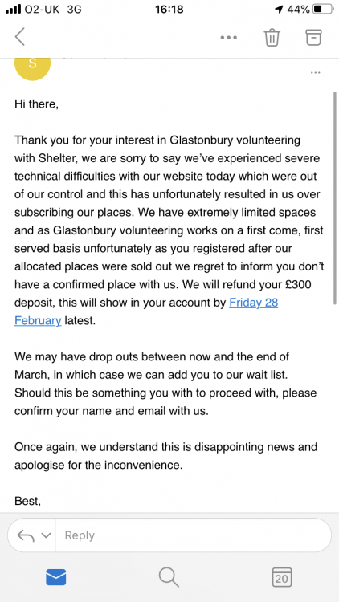339x602 pixels.
Task: Delete this email with the trash icon
Action: [x=272, y=37]
